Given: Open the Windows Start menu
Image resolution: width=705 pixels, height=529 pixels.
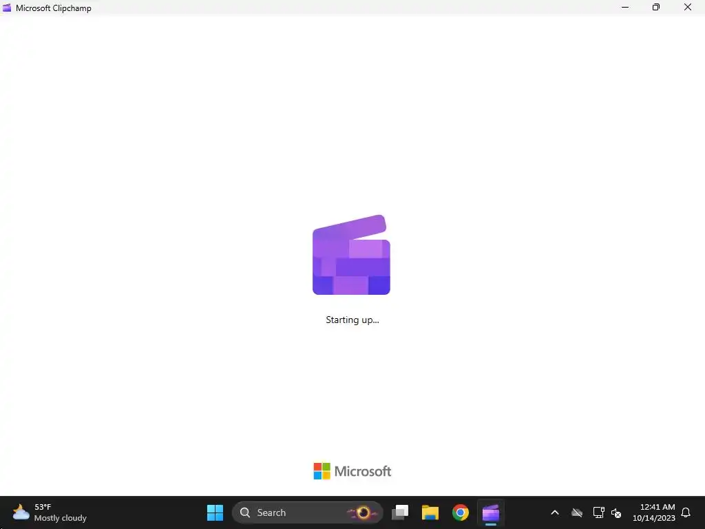Looking at the screenshot, I should pos(215,512).
